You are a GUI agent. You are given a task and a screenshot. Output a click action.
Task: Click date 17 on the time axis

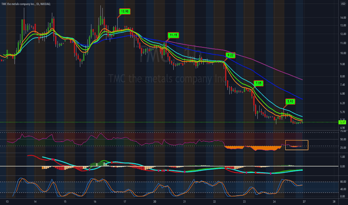[x=125, y=202]
